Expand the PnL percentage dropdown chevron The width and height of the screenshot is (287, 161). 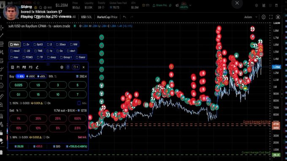coord(190,5)
